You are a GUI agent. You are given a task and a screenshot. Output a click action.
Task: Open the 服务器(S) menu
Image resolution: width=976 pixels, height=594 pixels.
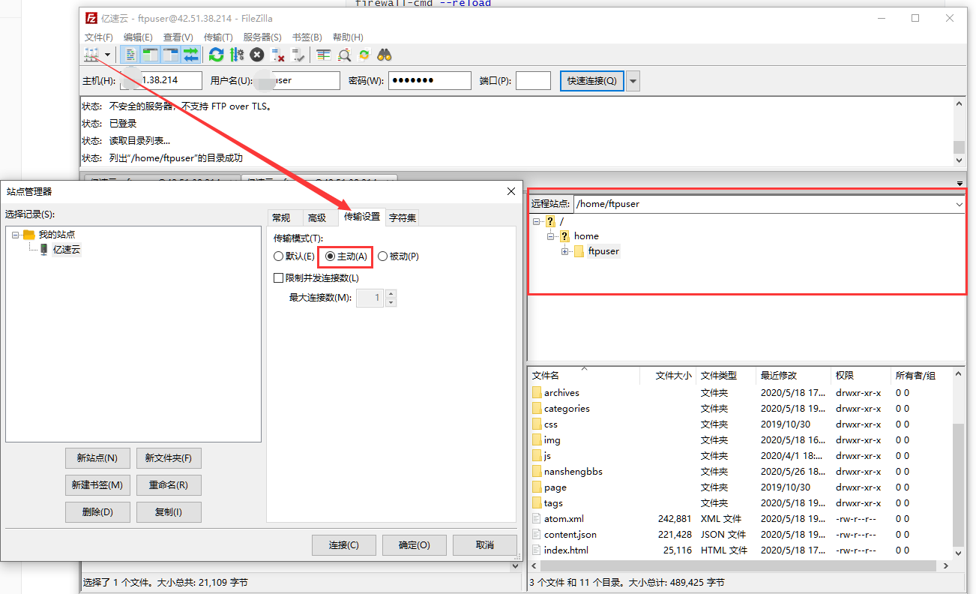tap(262, 37)
